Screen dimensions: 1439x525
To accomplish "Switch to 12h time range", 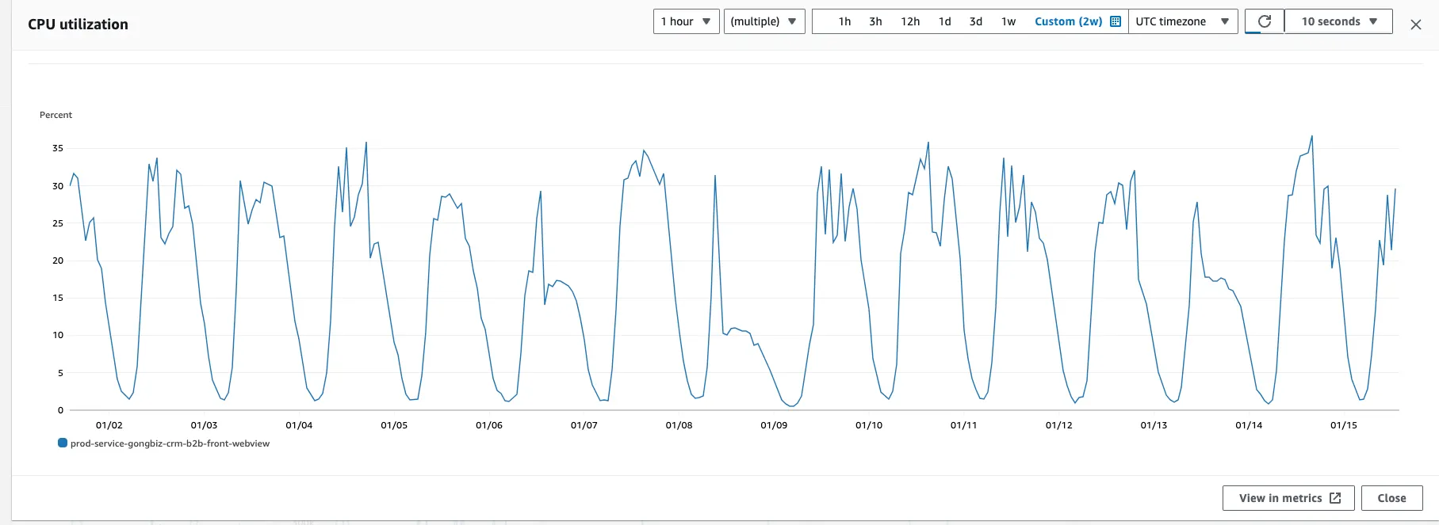I will 910,21.
